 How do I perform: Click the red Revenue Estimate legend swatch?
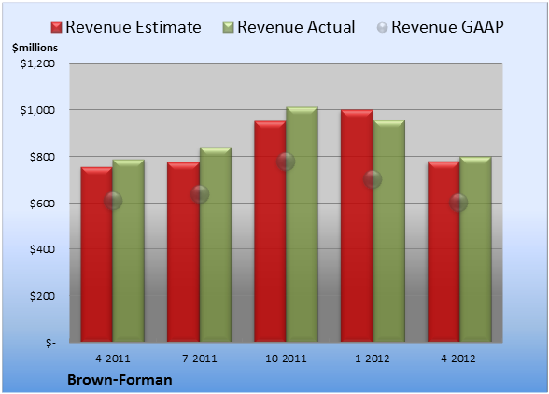coord(56,28)
